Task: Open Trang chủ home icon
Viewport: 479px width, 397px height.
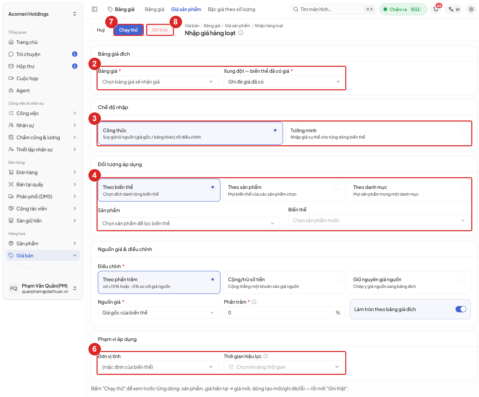Action: pyautogui.click(x=11, y=42)
